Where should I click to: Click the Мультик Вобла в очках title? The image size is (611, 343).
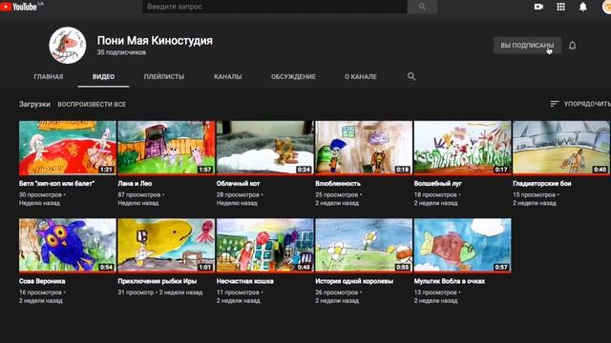pyautogui.click(x=450, y=281)
